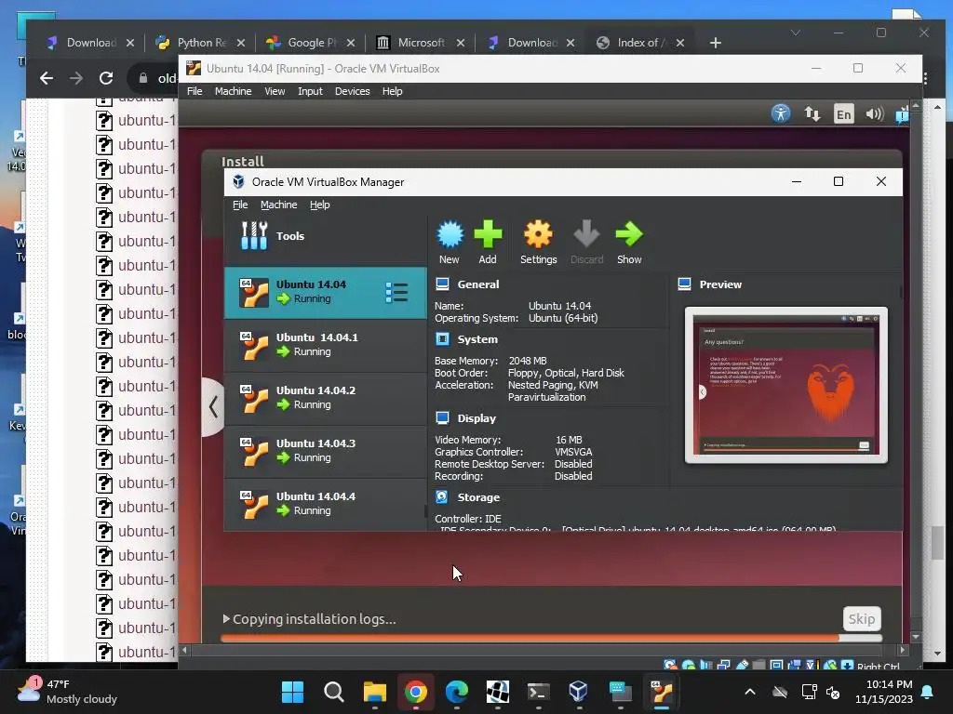
Task: Open Chrome tab search chevron
Action: (x=795, y=33)
